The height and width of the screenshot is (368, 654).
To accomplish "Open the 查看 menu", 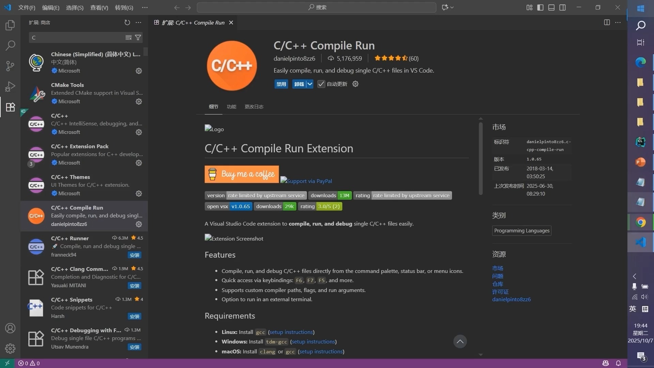I will (x=98, y=7).
